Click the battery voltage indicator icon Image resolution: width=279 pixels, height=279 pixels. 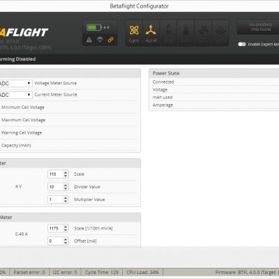coord(94,27)
